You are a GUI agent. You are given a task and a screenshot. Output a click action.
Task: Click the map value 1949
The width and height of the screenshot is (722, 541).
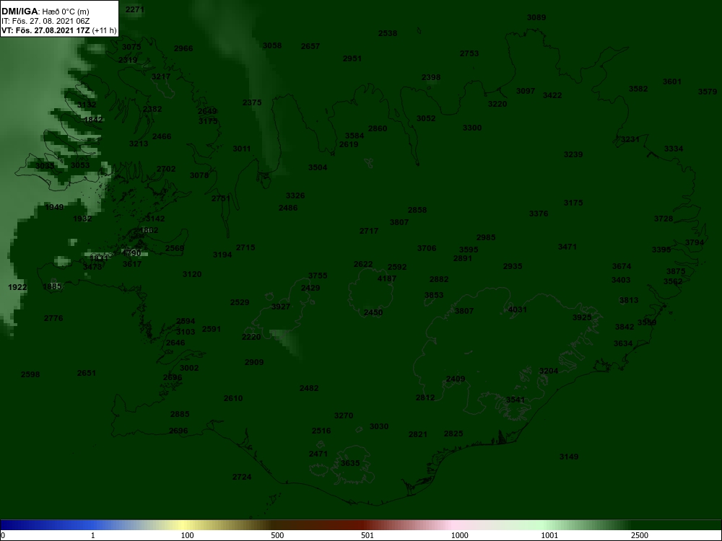pos(54,207)
